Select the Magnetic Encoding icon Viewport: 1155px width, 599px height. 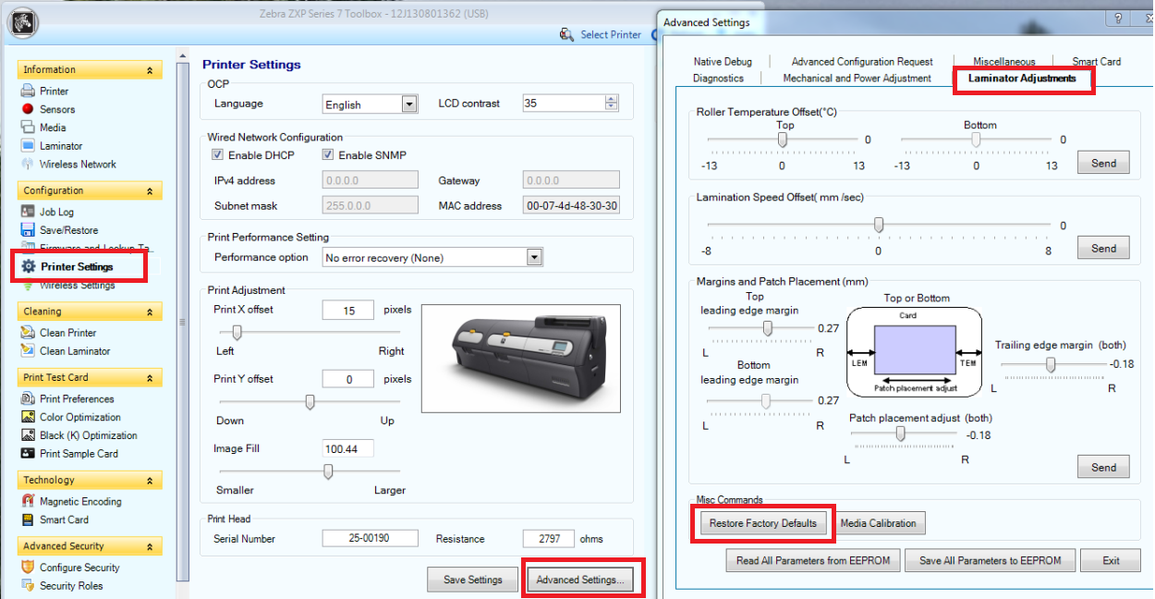tap(28, 501)
